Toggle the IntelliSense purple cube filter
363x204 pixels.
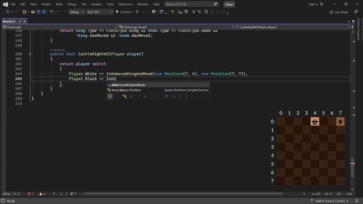click(166, 96)
